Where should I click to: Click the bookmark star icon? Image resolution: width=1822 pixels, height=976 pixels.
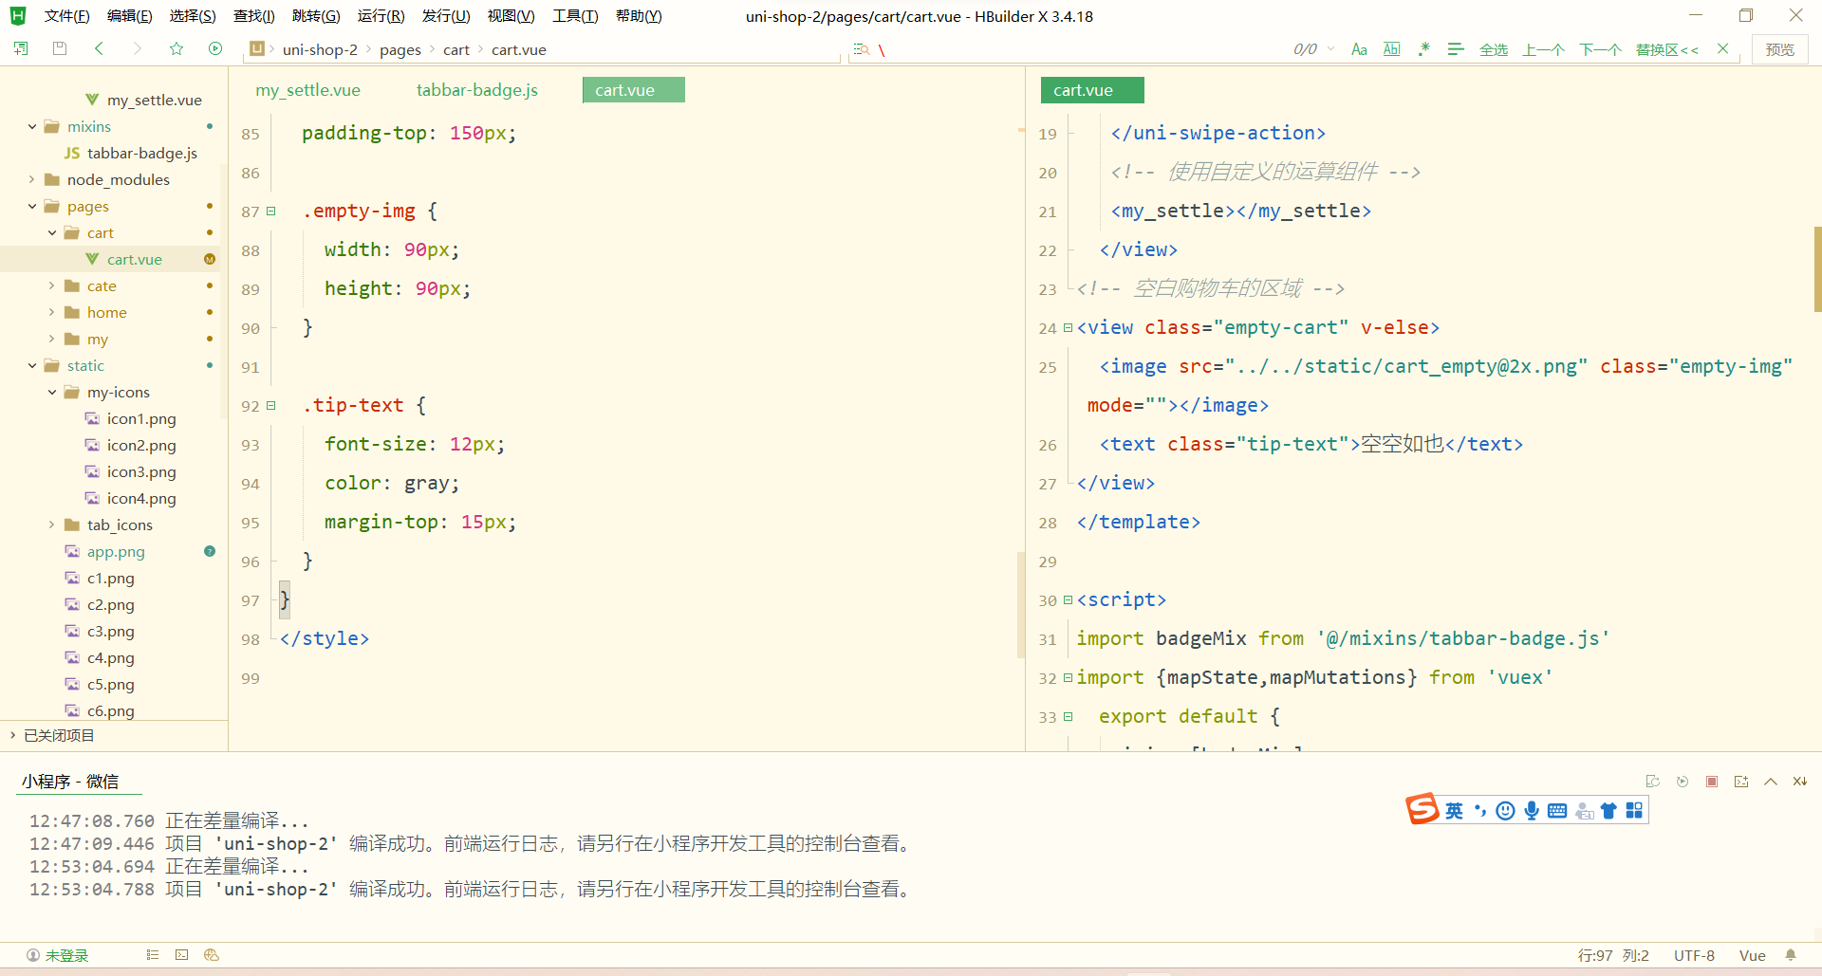coord(177,48)
